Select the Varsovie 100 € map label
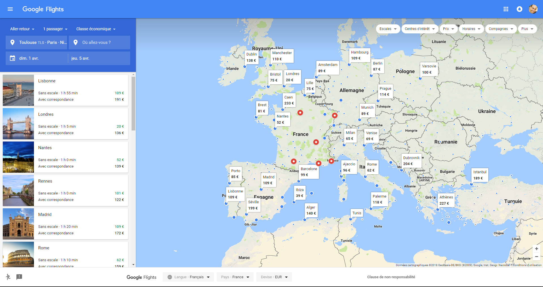Viewport: 543px width, 287px height. click(x=429, y=69)
